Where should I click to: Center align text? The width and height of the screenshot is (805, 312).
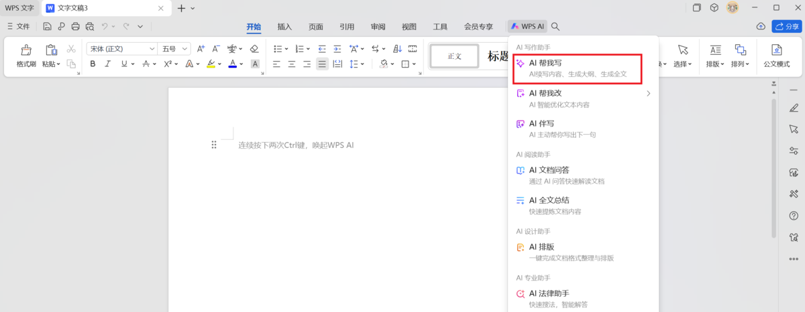292,64
